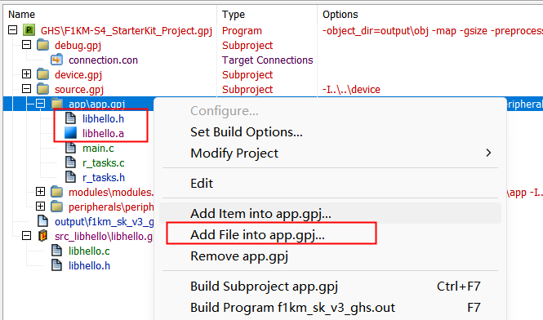Select Set Build Options menu entry
Image resolution: width=543 pixels, height=320 pixels.
click(x=247, y=132)
